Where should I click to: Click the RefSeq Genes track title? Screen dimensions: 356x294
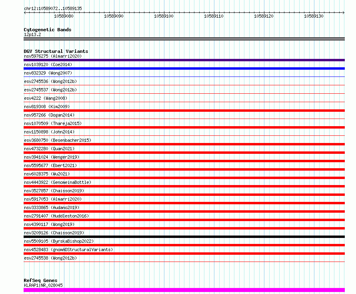click(x=40, y=281)
